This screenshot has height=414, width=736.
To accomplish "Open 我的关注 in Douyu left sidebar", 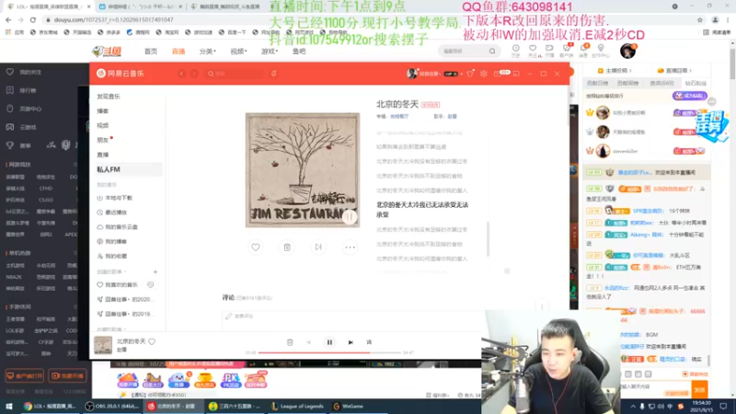I will pyautogui.click(x=26, y=73).
